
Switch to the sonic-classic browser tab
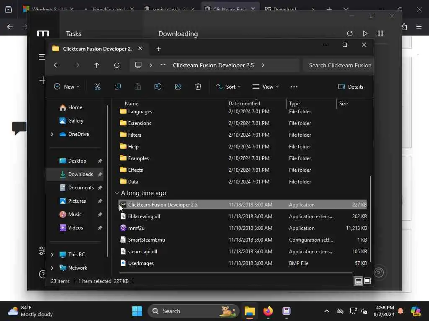[169, 9]
